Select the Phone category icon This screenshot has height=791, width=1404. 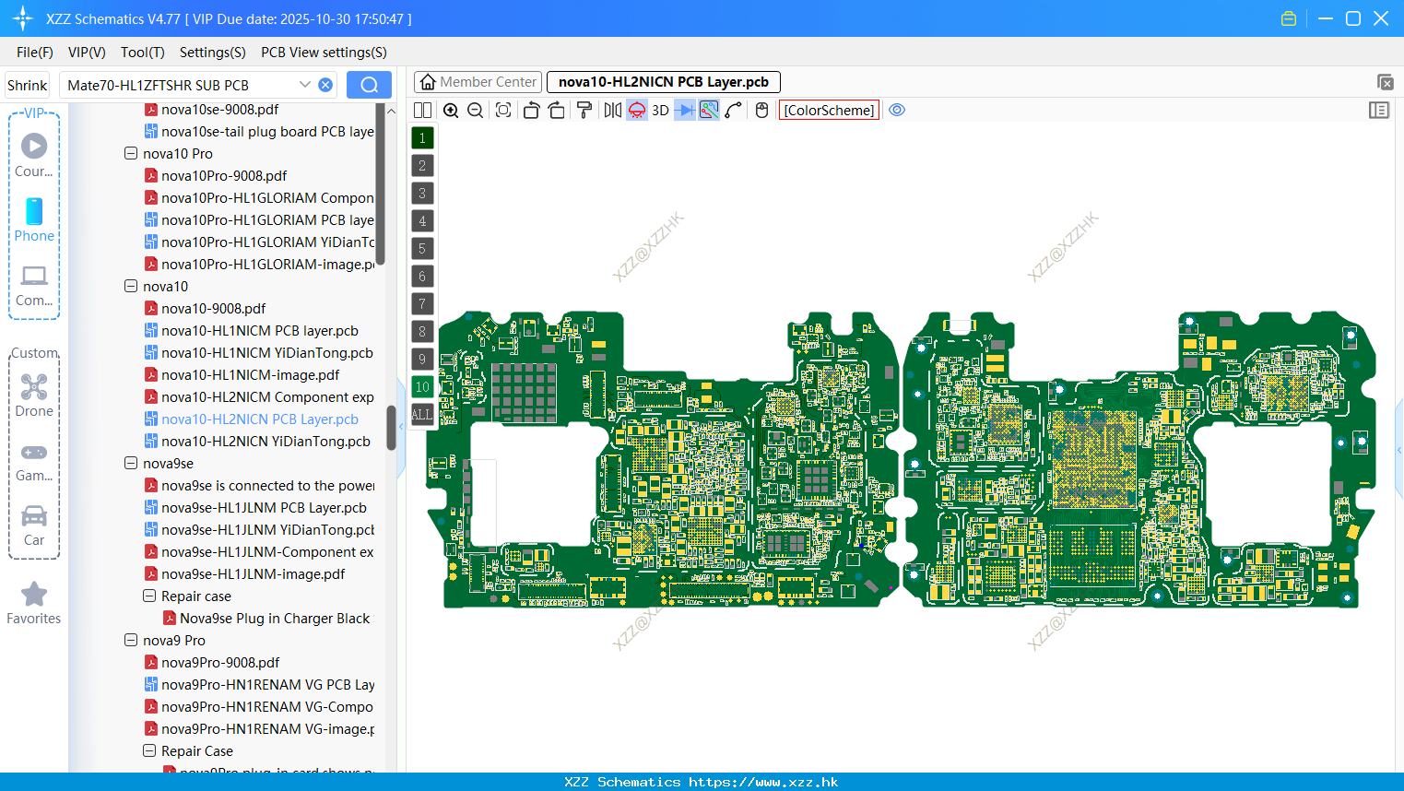34,219
